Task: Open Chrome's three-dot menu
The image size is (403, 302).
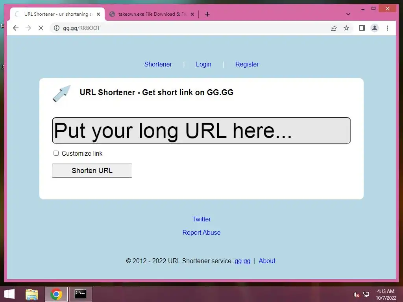Action: click(x=387, y=28)
